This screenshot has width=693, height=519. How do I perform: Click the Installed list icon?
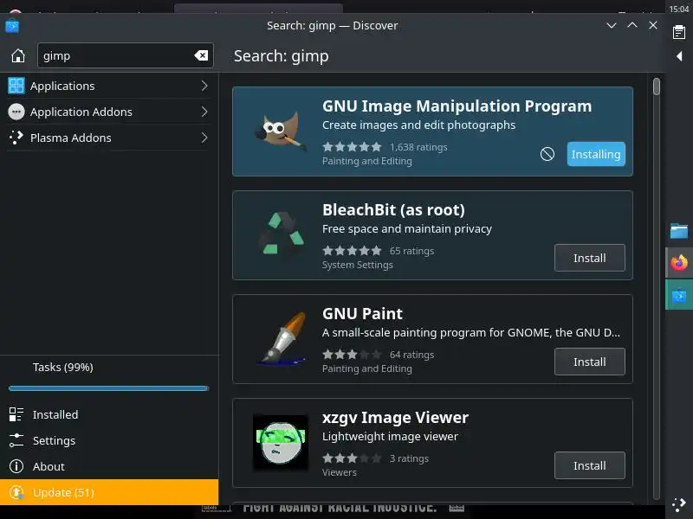pos(16,414)
